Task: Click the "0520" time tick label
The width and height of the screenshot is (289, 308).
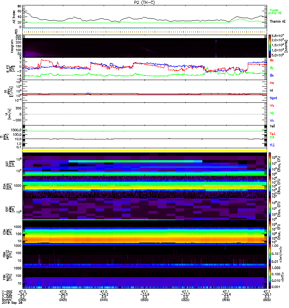Action: click(x=185, y=300)
